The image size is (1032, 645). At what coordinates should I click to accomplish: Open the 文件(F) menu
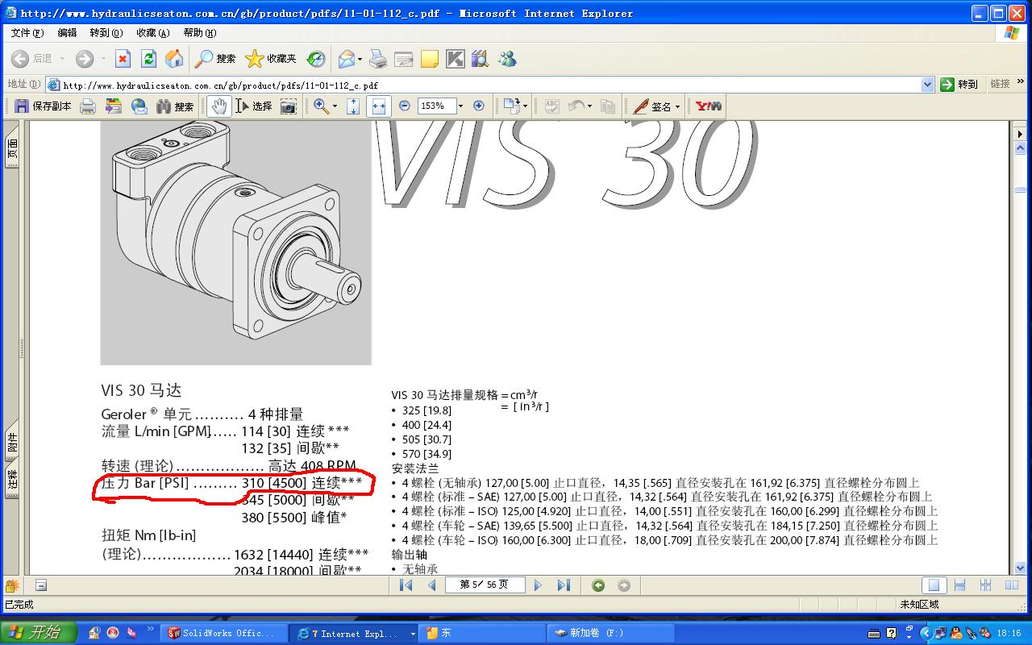pyautogui.click(x=27, y=33)
